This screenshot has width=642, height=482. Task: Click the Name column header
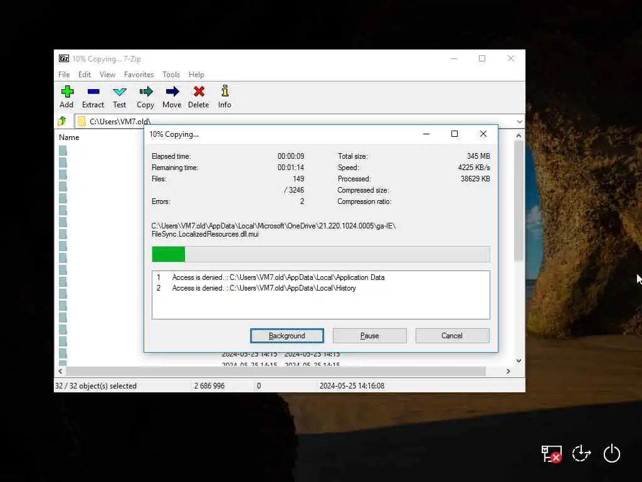(69, 137)
